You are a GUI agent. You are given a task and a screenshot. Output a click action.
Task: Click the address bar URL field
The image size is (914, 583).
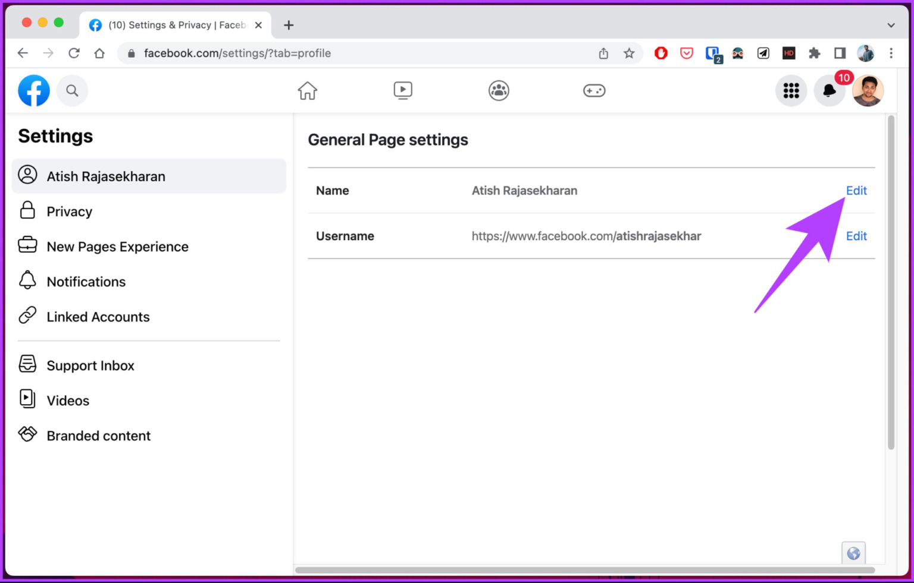coord(237,53)
